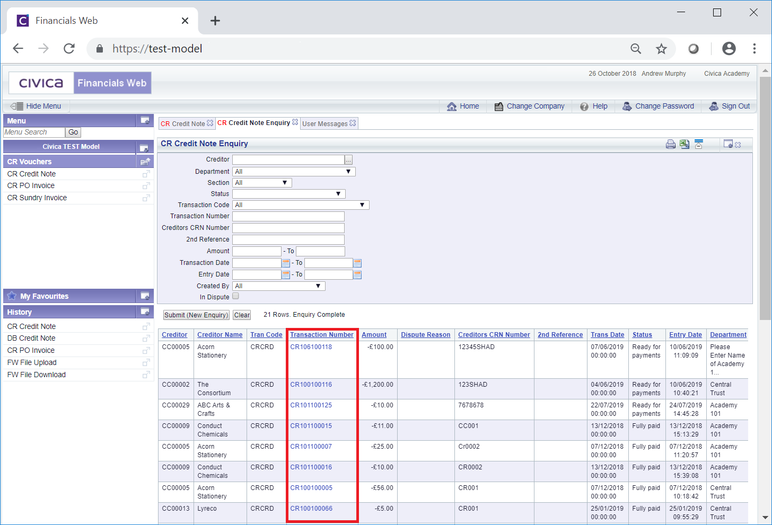Screen dimensions: 772x525
Task: Open the Creditor lookup ellipsis button
Action: click(348, 159)
